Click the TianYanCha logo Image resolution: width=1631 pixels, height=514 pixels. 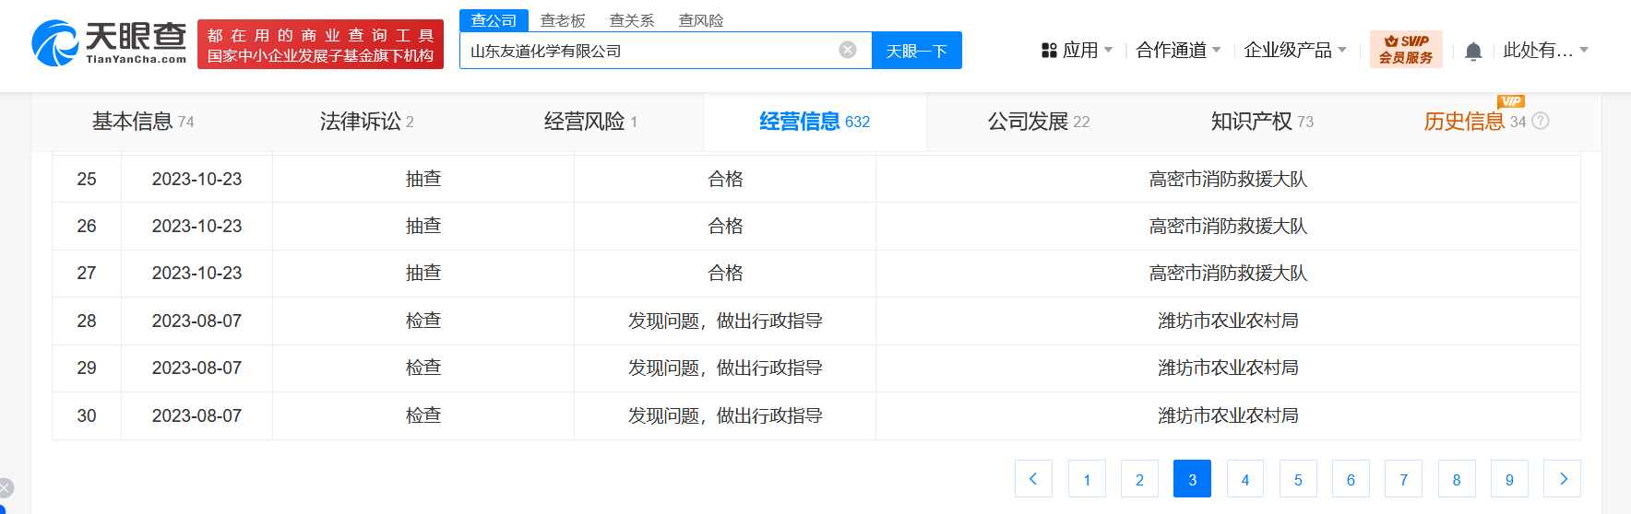click(109, 43)
